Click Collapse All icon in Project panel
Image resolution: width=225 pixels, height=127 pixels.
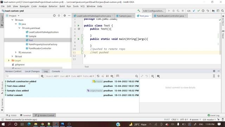click(x=59, y=16)
